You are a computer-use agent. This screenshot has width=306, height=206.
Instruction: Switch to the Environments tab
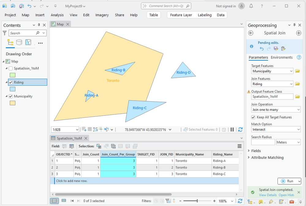281,57
